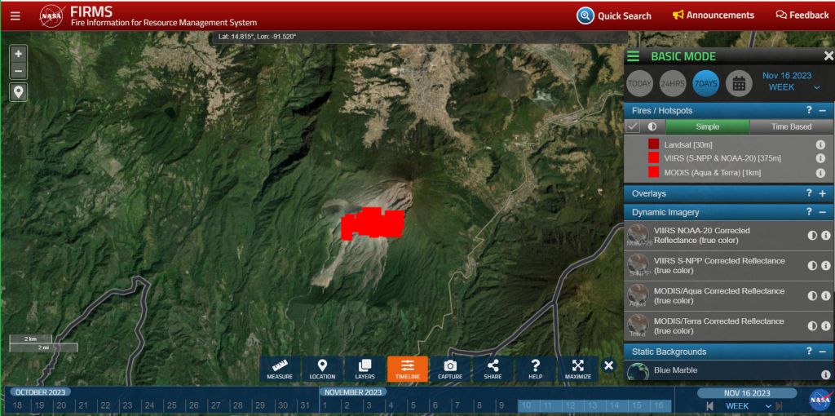The image size is (835, 416).
Task: Toggle opacity for VIIRS NOAA-20 imagery
Action: 812,235
